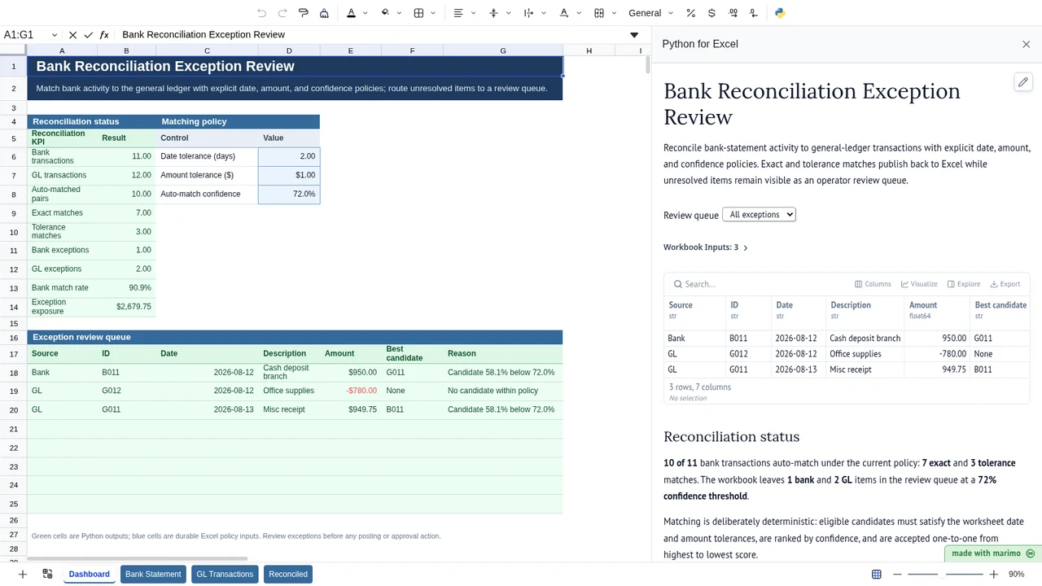Add a new sheet with plus icon
This screenshot has height=586, width=1042.
(23, 574)
